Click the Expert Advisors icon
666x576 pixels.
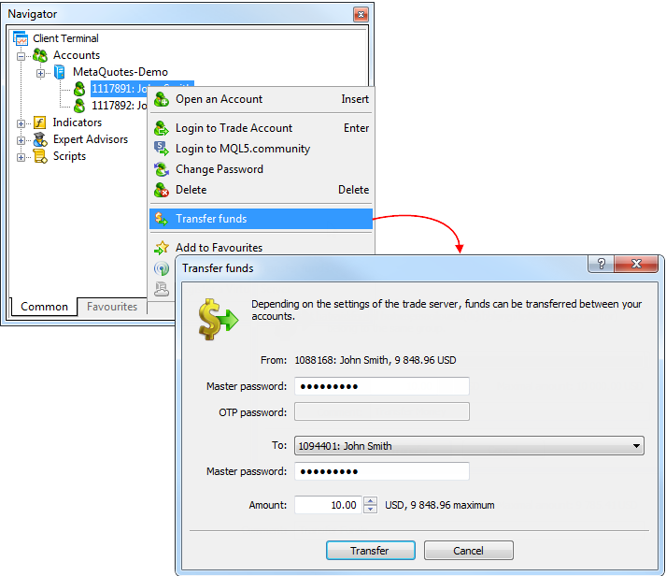(x=40, y=139)
